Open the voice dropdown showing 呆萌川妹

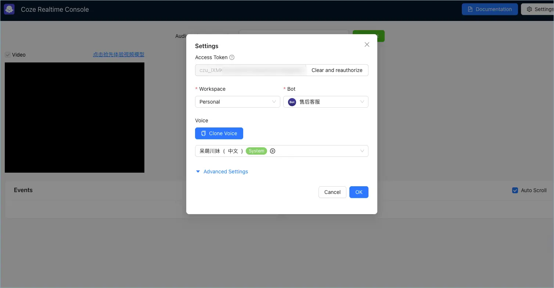282,151
